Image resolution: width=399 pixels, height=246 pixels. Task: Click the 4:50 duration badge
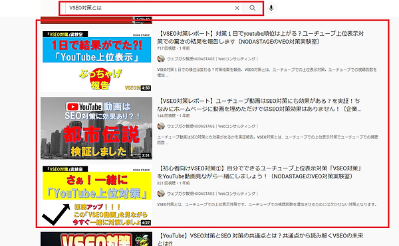click(146, 88)
